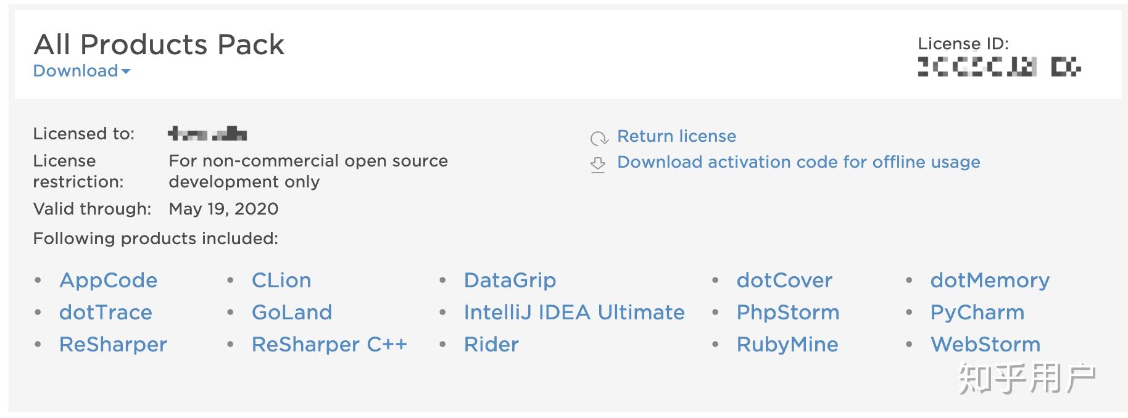1128x418 pixels.
Task: Click the download activation code tray icon
Action: click(598, 165)
